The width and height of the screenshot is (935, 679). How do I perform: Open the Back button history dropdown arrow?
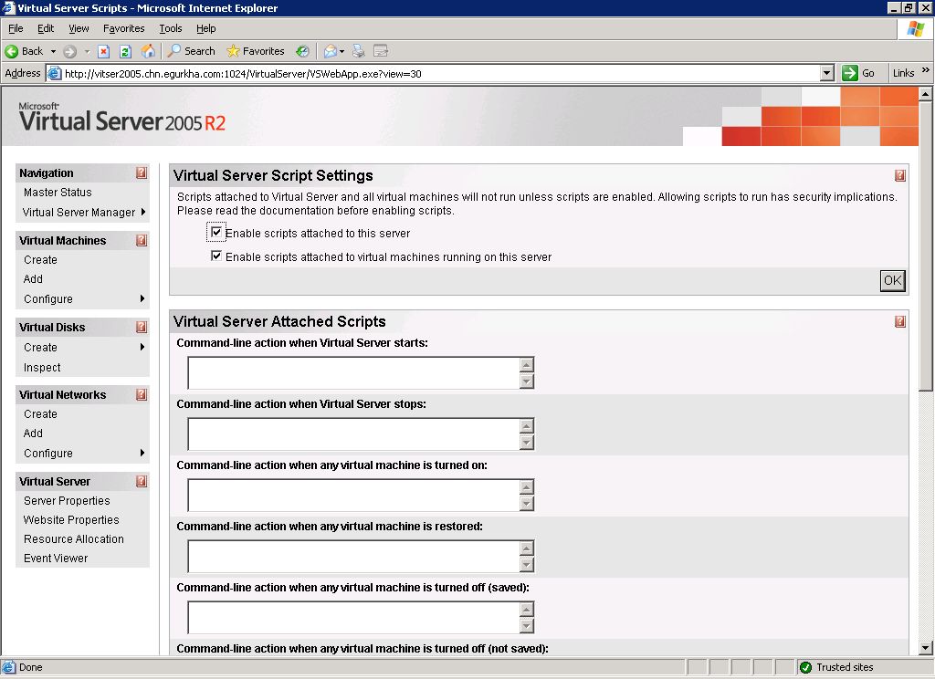(53, 51)
